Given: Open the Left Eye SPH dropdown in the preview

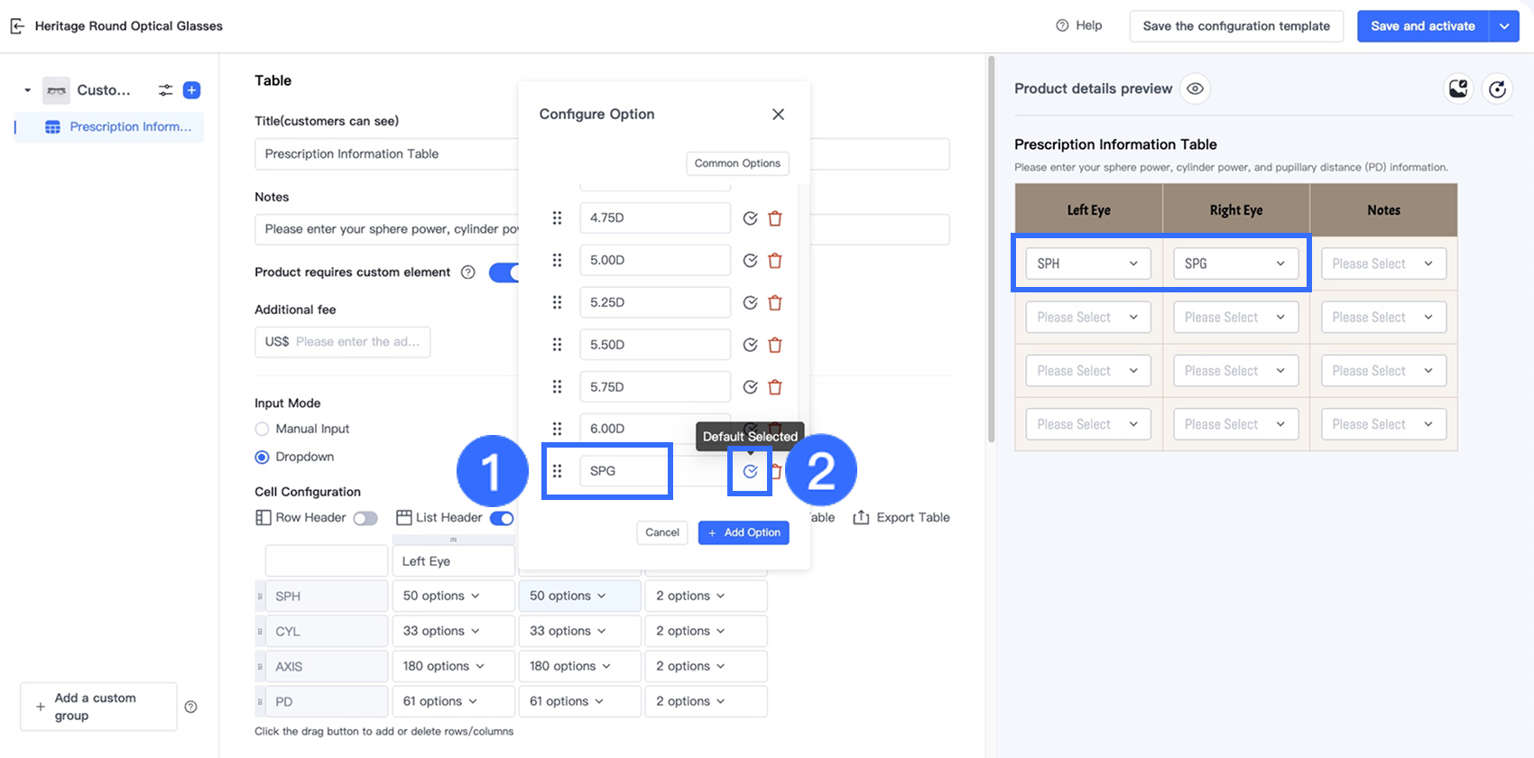Looking at the screenshot, I should [1087, 263].
